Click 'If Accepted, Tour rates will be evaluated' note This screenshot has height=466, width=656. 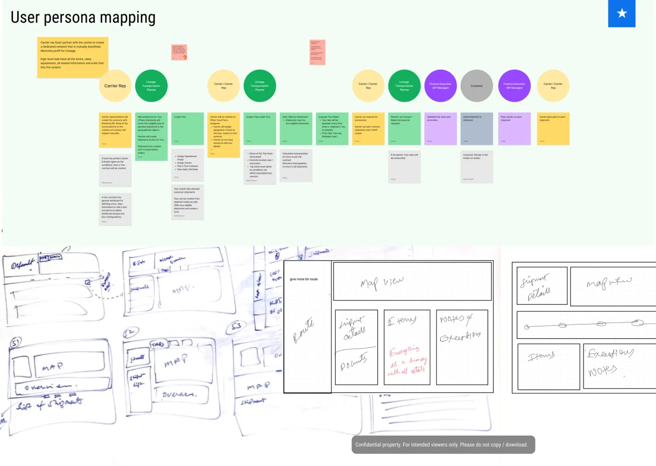(404, 167)
